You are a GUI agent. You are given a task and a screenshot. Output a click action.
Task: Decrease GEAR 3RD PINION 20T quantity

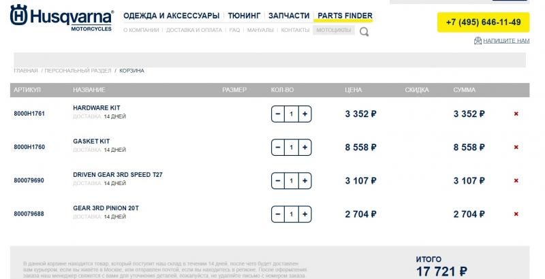point(278,214)
